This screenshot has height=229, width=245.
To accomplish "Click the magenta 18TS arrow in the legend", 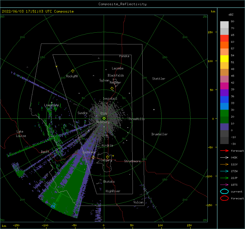I will click(224, 185).
